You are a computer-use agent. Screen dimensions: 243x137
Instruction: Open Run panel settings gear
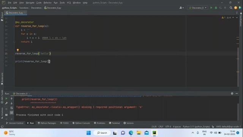[232, 94]
